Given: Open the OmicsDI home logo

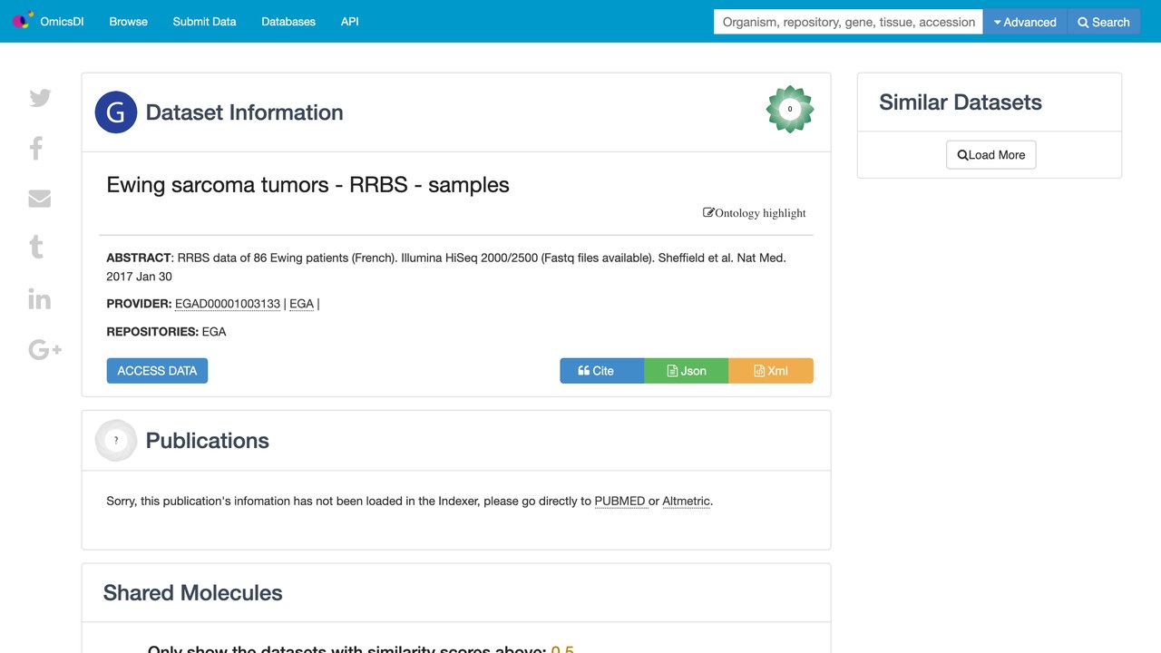Looking at the screenshot, I should 48,21.
